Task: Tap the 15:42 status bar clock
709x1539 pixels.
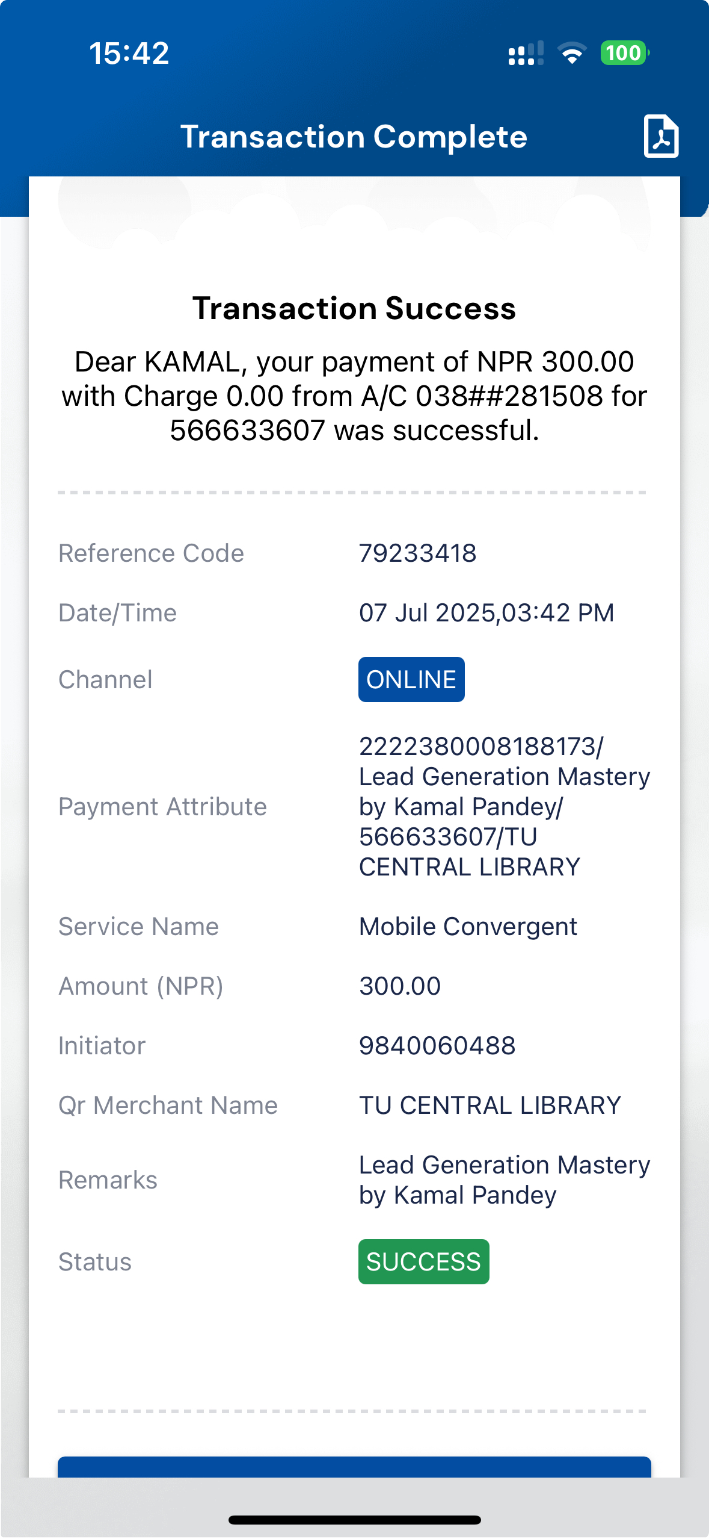Action: coord(129,54)
